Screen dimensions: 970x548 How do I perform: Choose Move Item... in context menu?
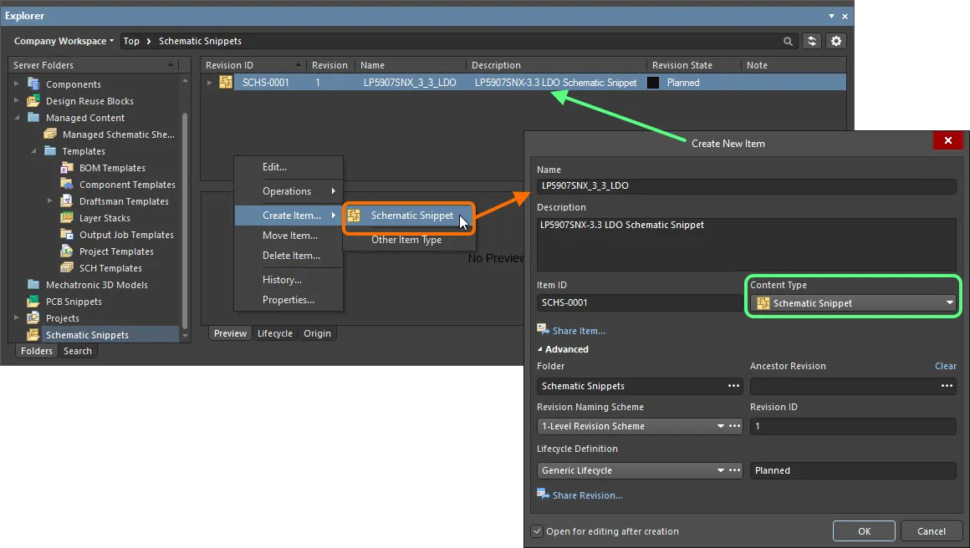(288, 236)
